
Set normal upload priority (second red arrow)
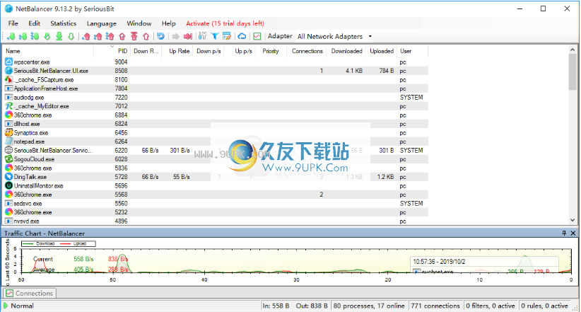(98, 36)
